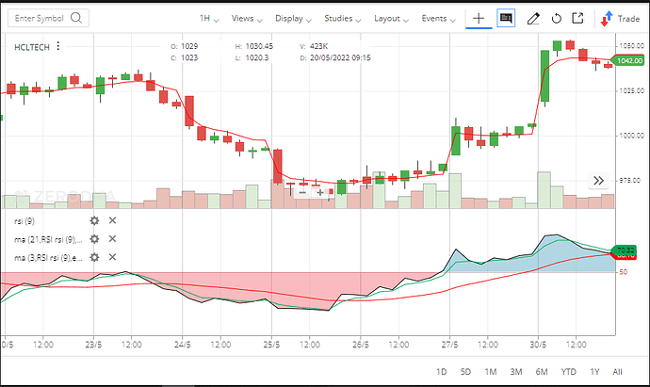Open settings gear for rsi (9)
The width and height of the screenshot is (650, 387).
(94, 220)
